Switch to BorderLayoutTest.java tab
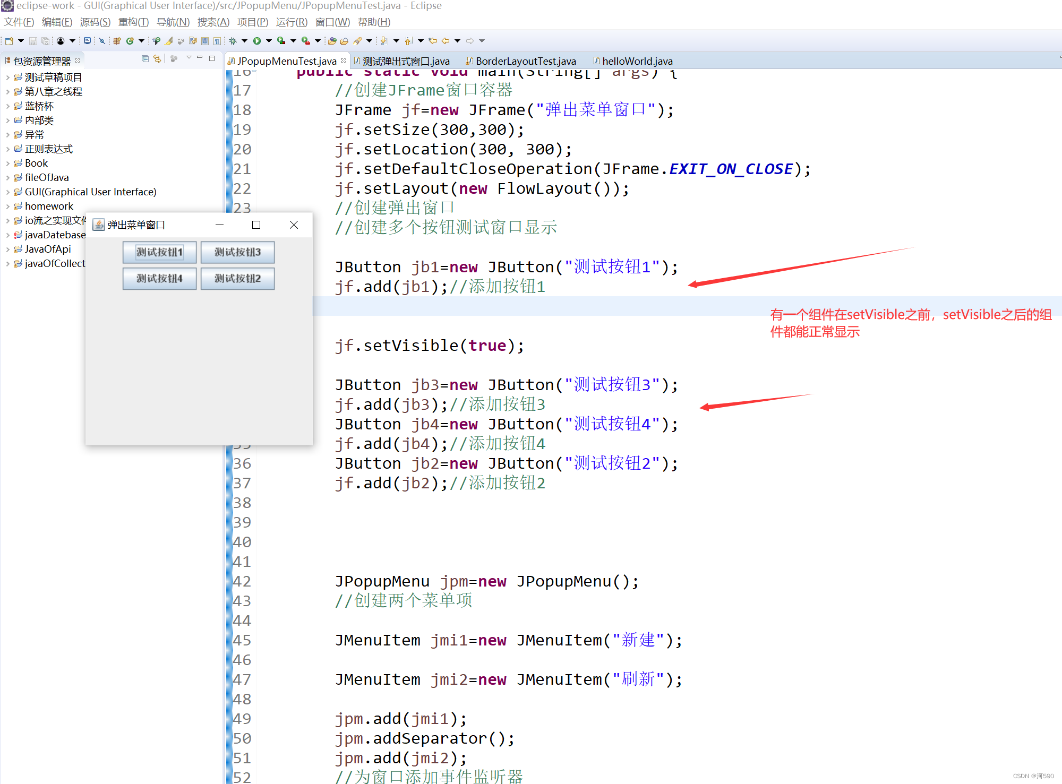 point(525,61)
